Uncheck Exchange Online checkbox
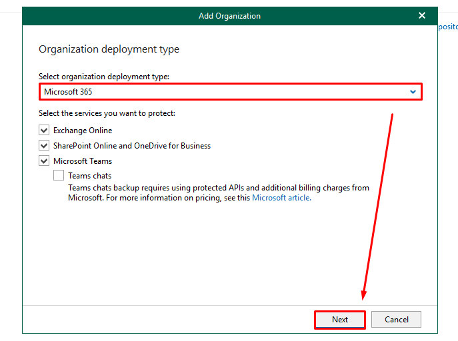This screenshot has width=458, height=341. click(44, 130)
